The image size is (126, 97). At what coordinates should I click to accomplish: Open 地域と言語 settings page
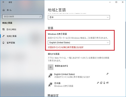tap(12, 36)
